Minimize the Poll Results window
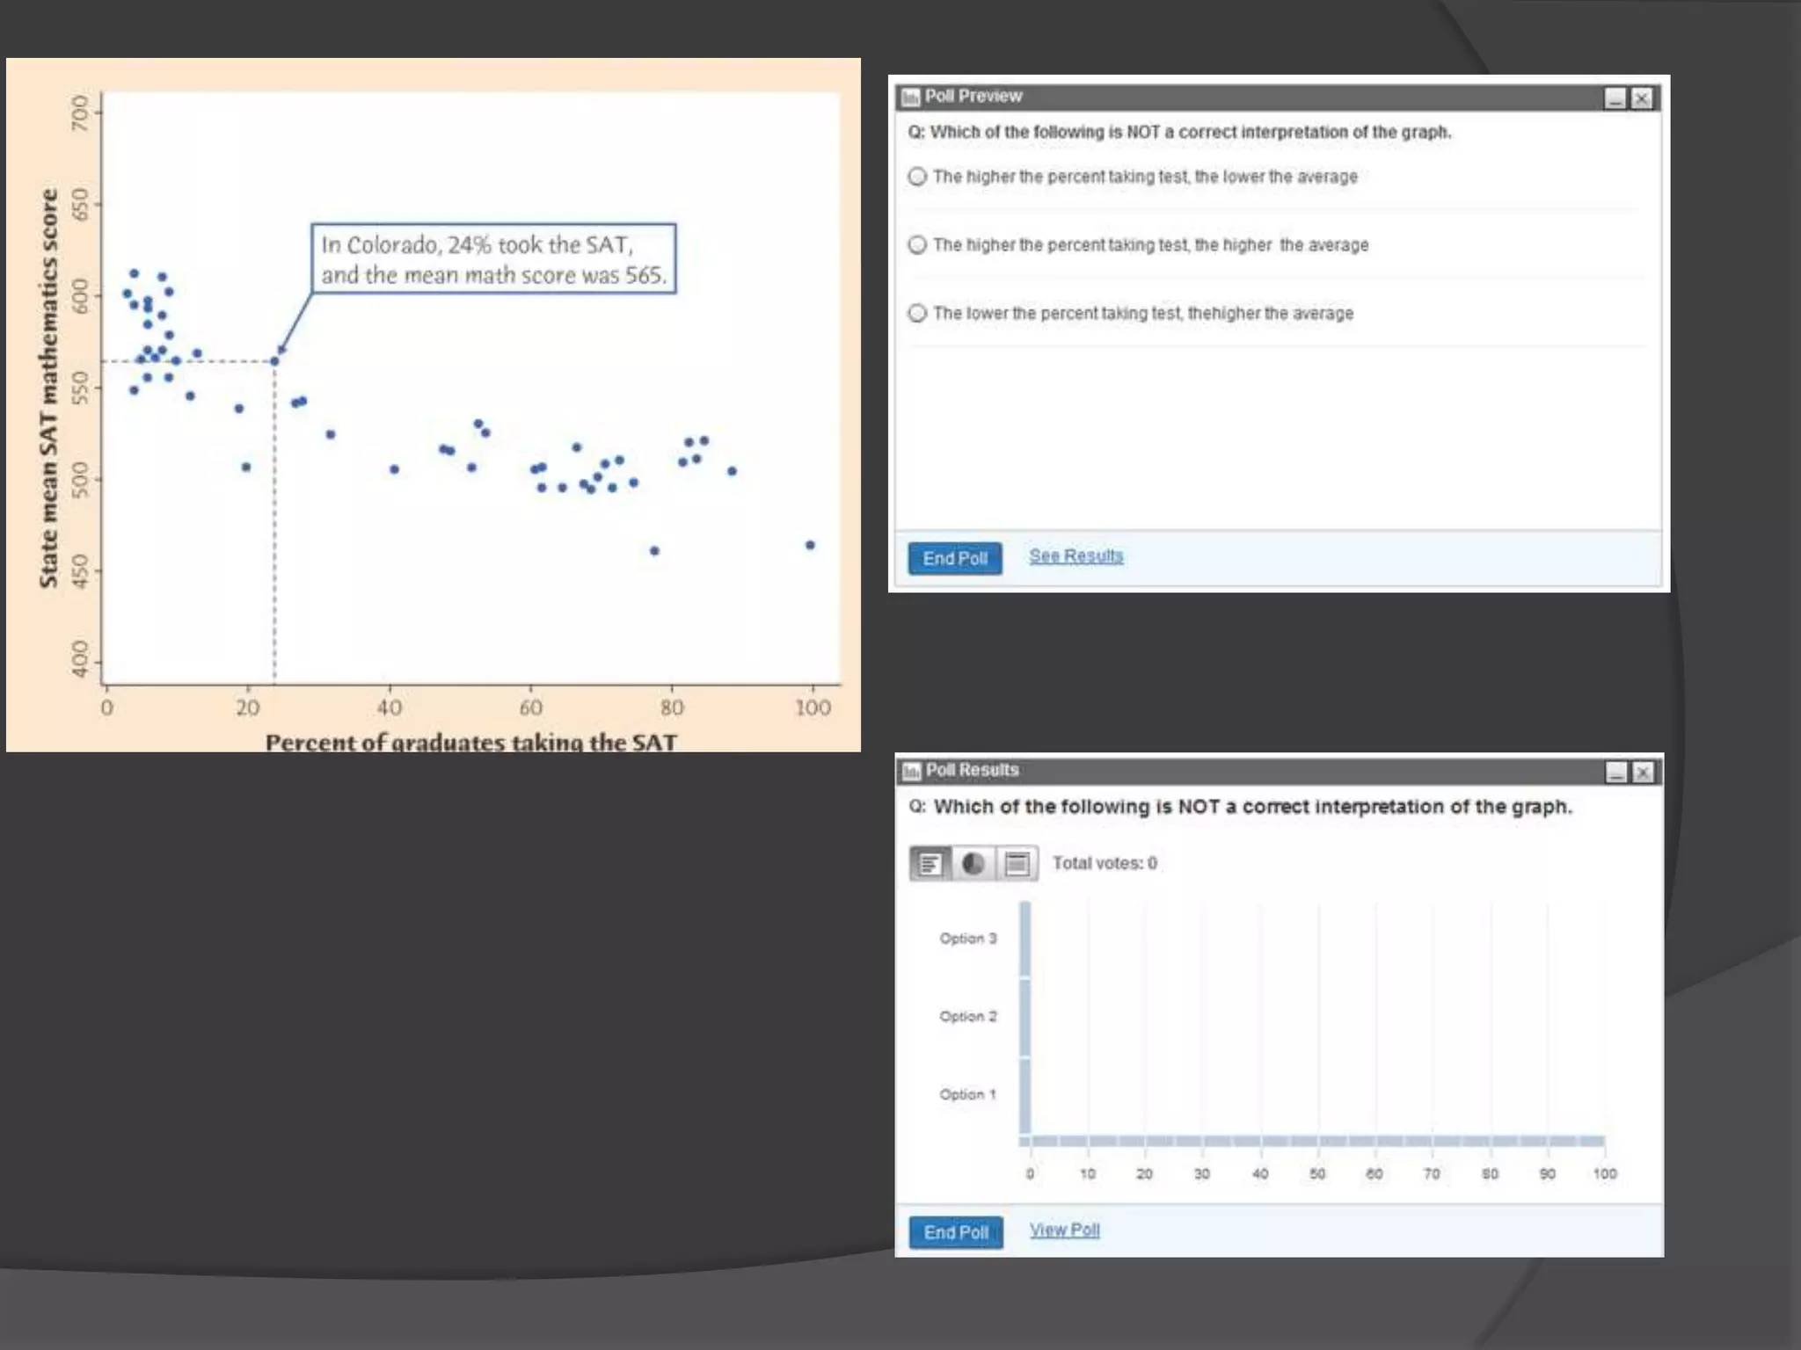Viewport: 1801px width, 1350px height. (x=1616, y=773)
